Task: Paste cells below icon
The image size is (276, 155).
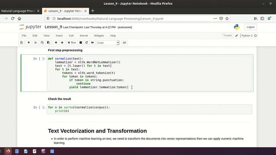Action: point(48,43)
